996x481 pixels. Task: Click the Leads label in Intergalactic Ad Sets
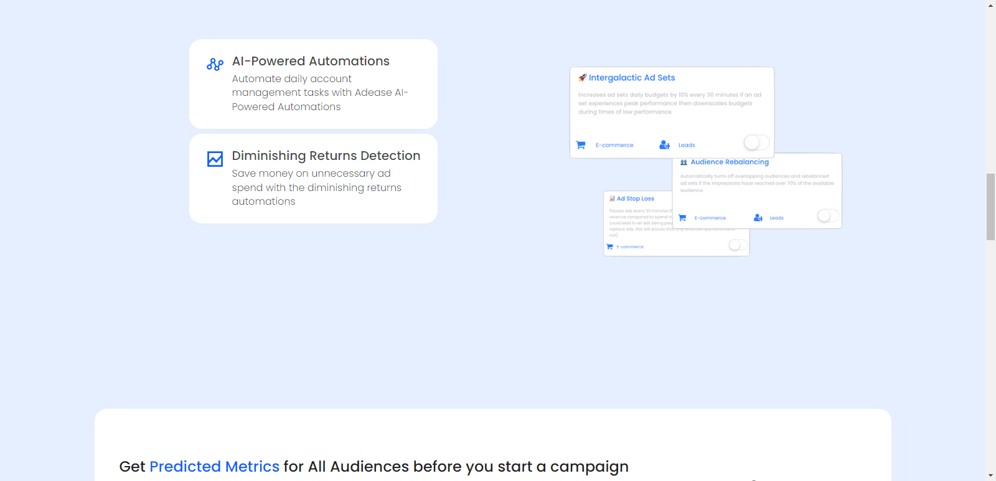[x=687, y=145]
